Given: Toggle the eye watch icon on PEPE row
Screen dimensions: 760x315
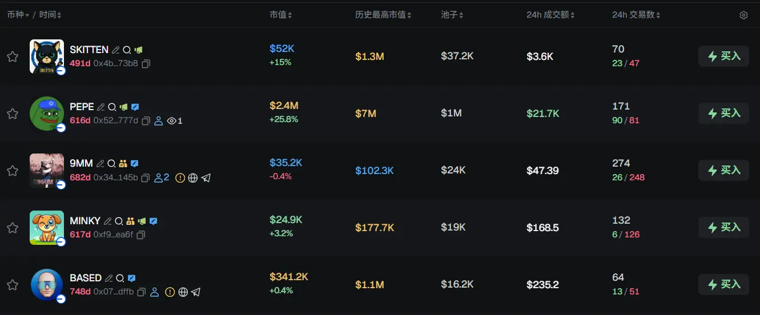Looking at the screenshot, I should (171, 121).
